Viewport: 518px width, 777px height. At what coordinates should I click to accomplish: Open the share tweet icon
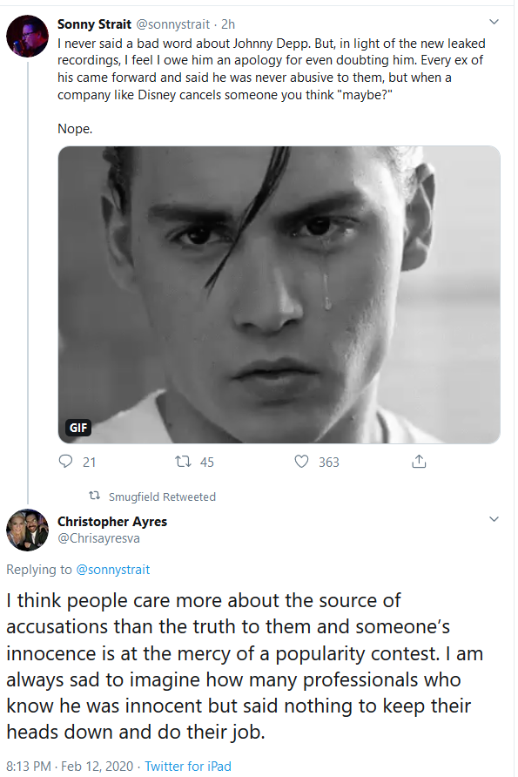click(419, 462)
